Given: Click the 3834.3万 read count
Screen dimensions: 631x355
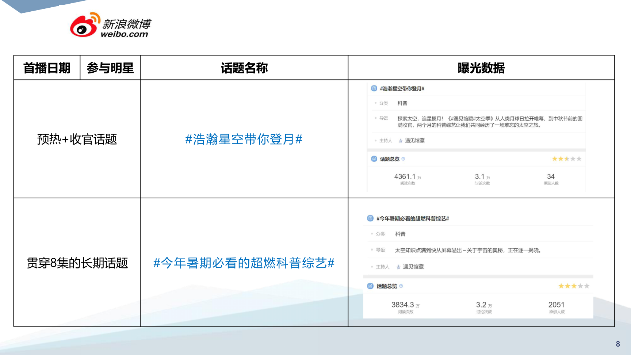Looking at the screenshot, I should click(405, 305).
